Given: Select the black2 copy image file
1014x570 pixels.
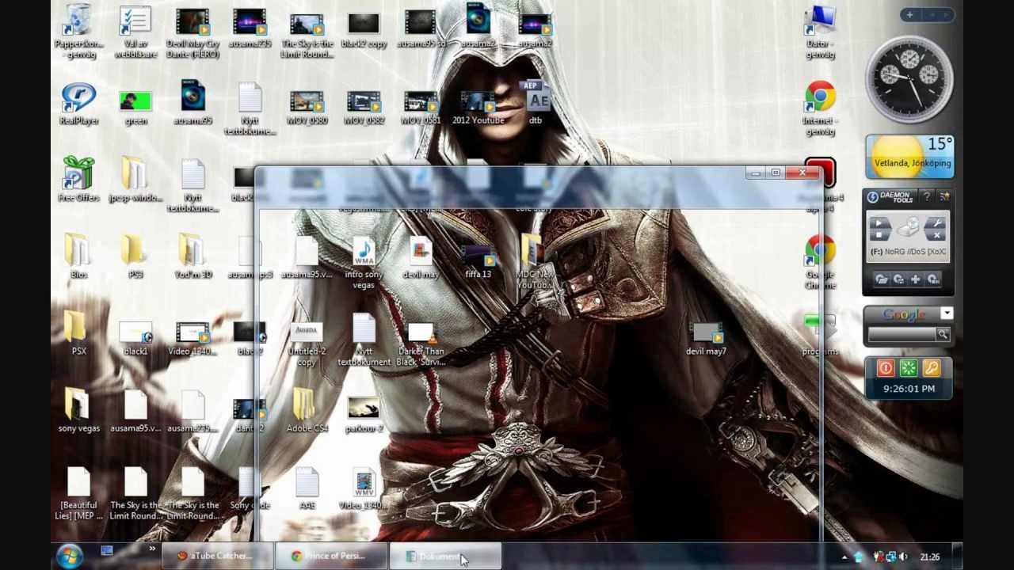Looking at the screenshot, I should pos(364,30).
